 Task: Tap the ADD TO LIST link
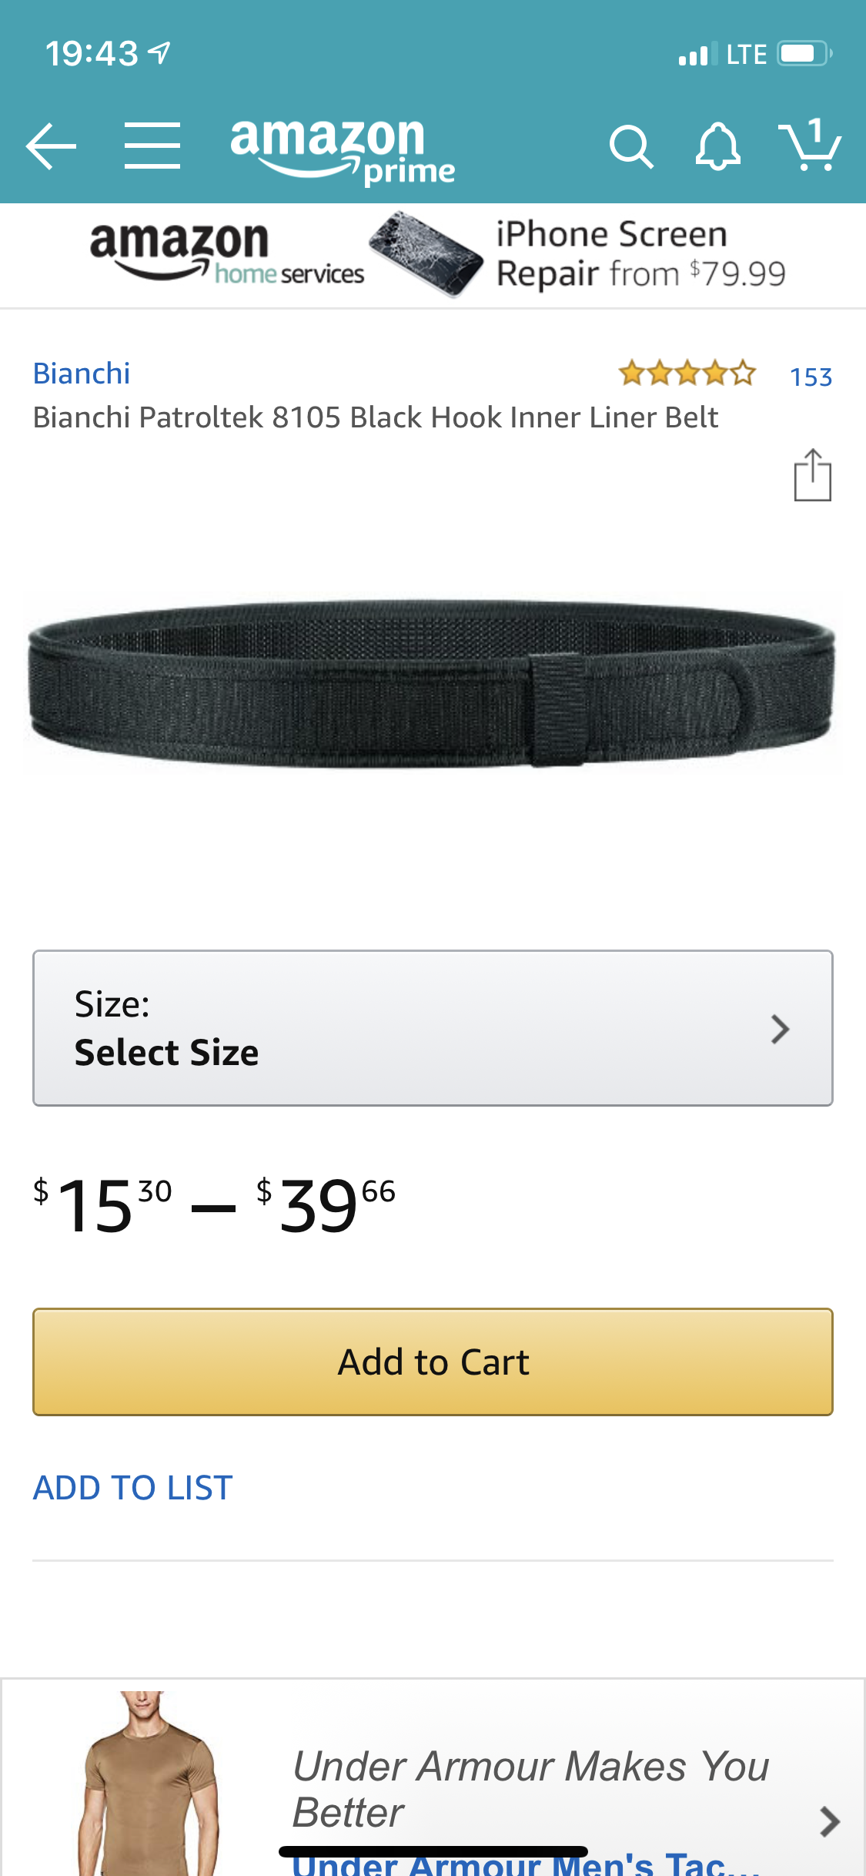(x=132, y=1488)
